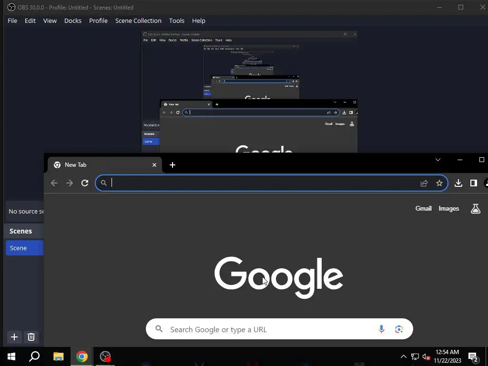This screenshot has height=366, width=488.
Task: Click the OBS preview canvas thumbnail
Action: pos(249,92)
